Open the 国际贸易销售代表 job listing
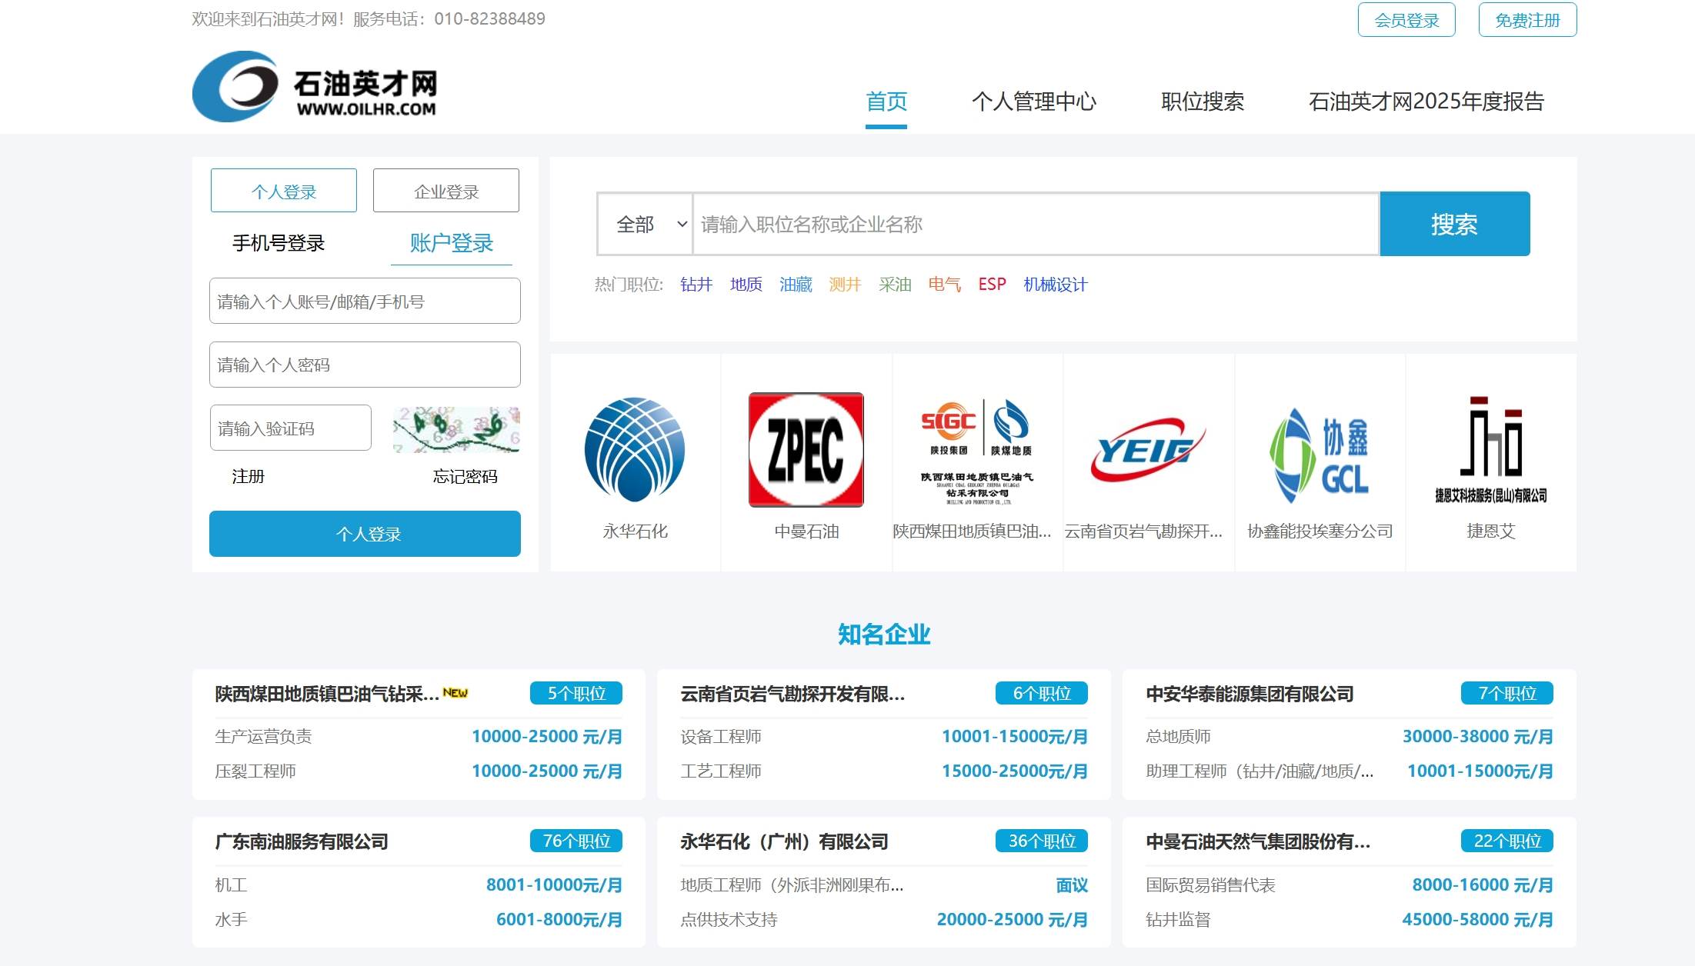The width and height of the screenshot is (1695, 966). tap(1210, 884)
